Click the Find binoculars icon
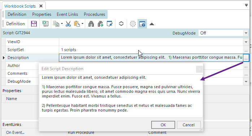Screen dimensions: 252x136 pos(91,24)
